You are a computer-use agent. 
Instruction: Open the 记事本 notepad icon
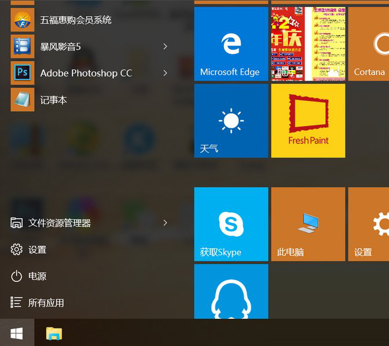[23, 100]
